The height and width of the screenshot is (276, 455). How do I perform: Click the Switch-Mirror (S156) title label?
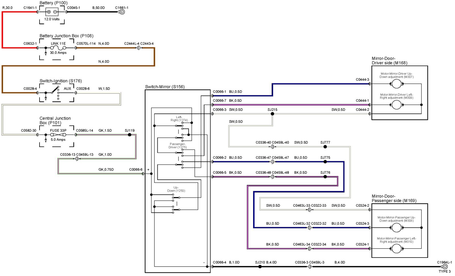click(165, 87)
